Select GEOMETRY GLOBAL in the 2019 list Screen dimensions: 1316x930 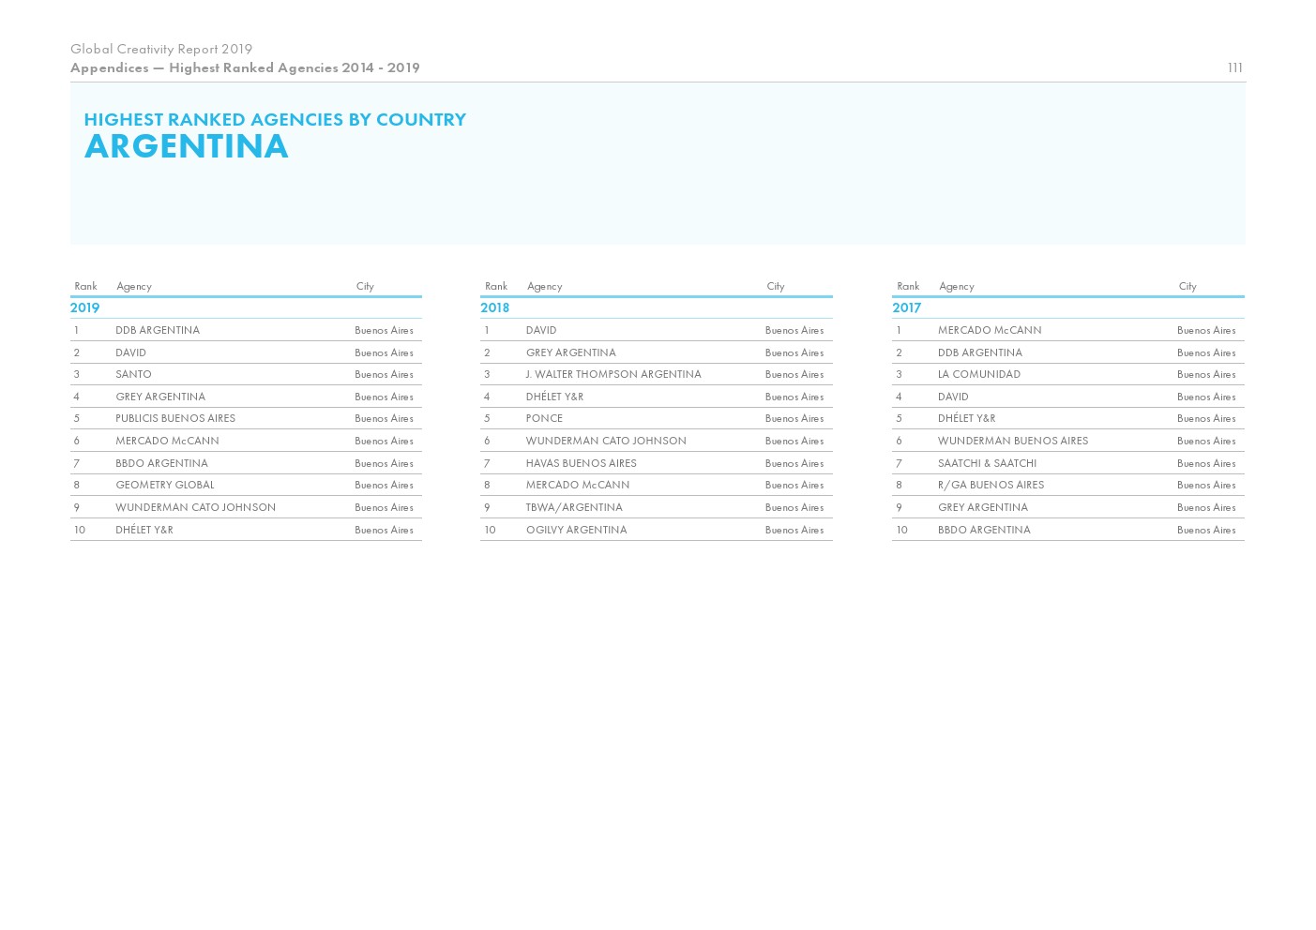click(x=164, y=485)
